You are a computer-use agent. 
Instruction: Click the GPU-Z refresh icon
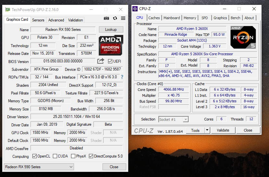tap(115, 19)
